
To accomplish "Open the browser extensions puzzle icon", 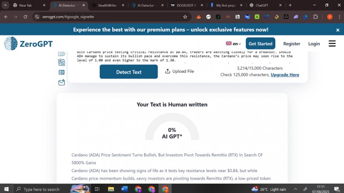I will tap(315, 17).
